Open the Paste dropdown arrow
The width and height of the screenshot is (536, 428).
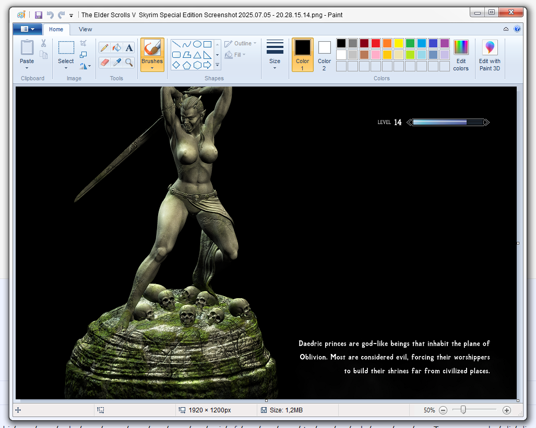[x=27, y=68]
